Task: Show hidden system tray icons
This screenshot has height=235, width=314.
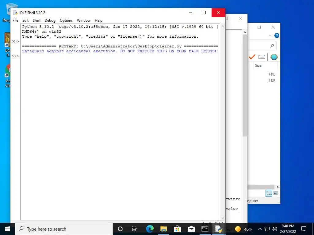Action: pos(259,229)
